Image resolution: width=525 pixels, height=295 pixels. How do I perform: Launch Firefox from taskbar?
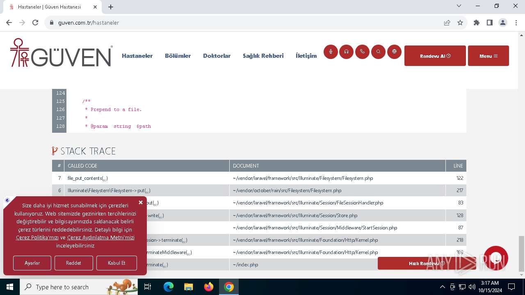point(209,287)
